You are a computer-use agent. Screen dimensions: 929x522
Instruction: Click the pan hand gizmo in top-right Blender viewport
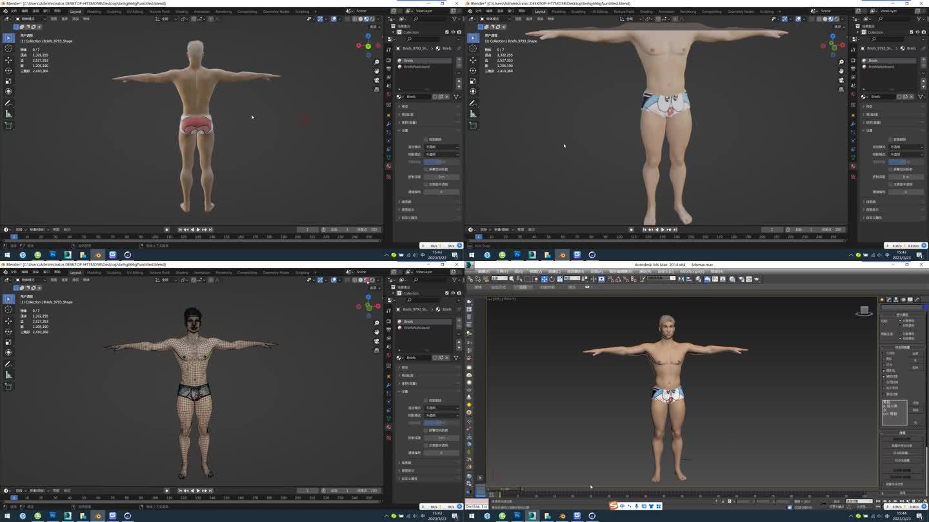point(841,71)
